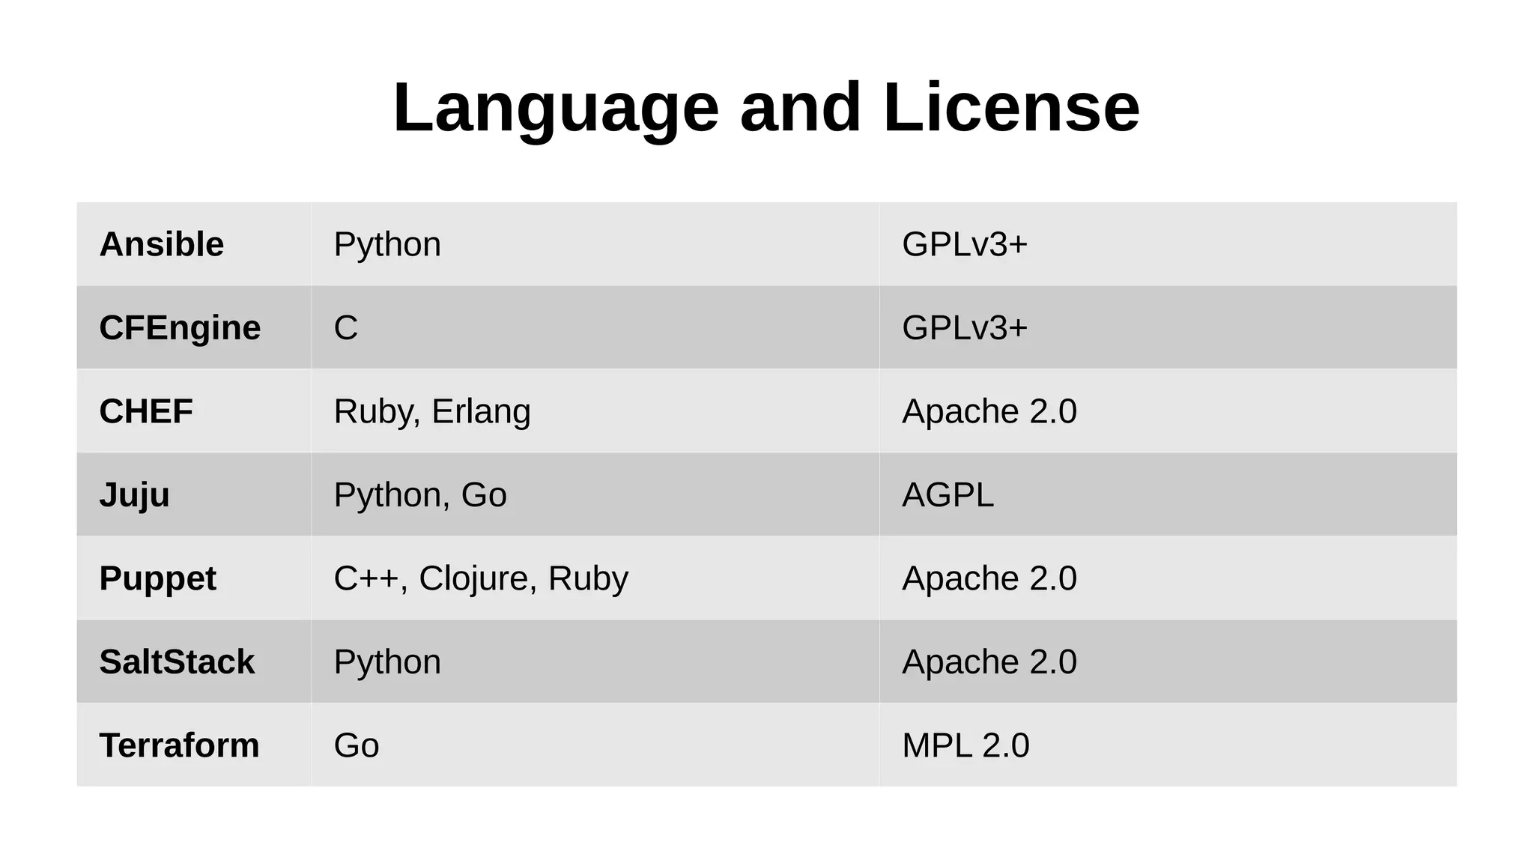Click the AGPL license cell

point(948,495)
